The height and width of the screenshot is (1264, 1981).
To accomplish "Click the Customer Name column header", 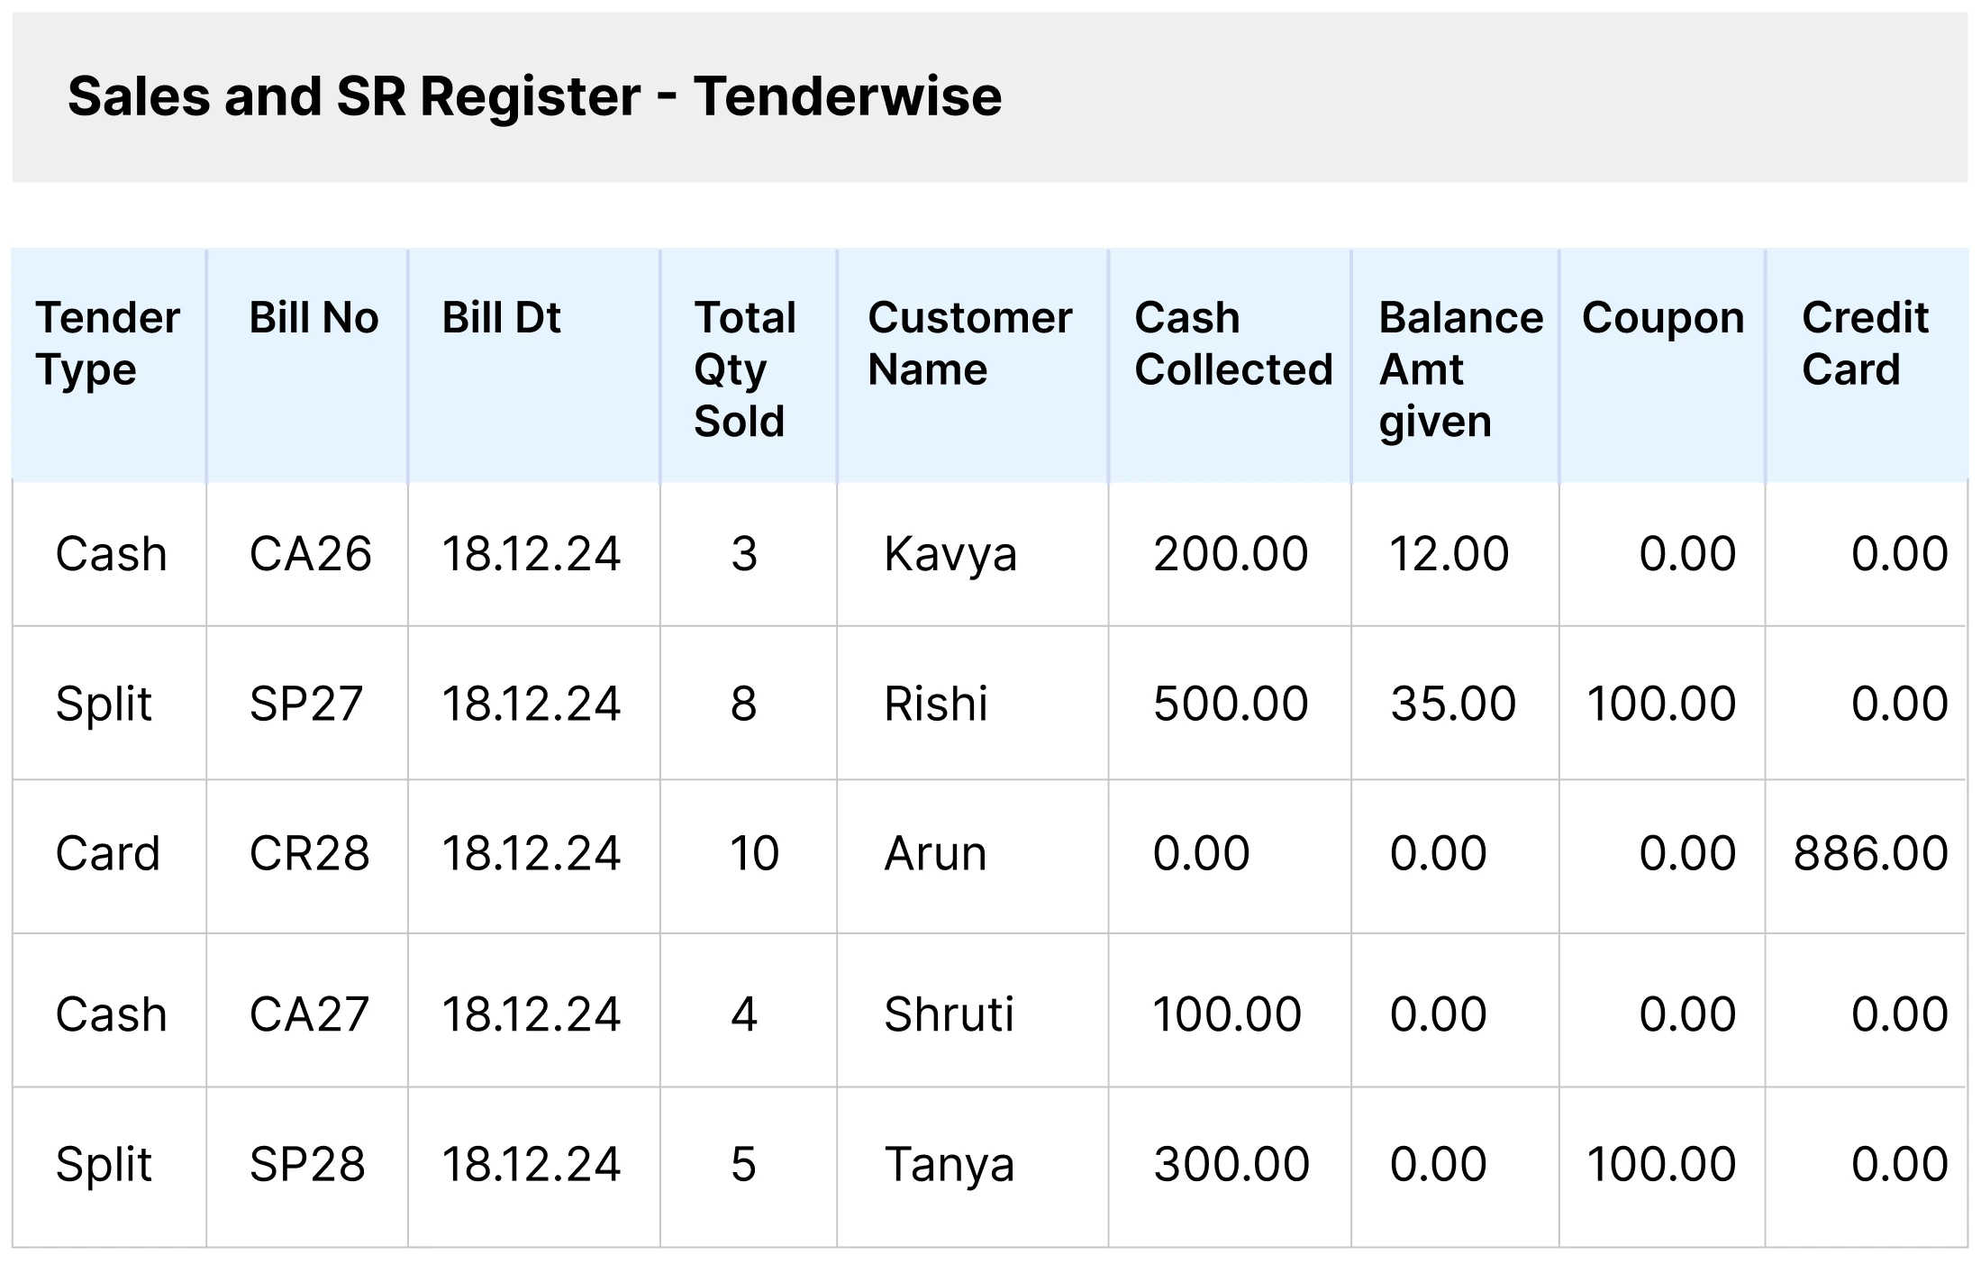I will pyautogui.click(x=969, y=343).
